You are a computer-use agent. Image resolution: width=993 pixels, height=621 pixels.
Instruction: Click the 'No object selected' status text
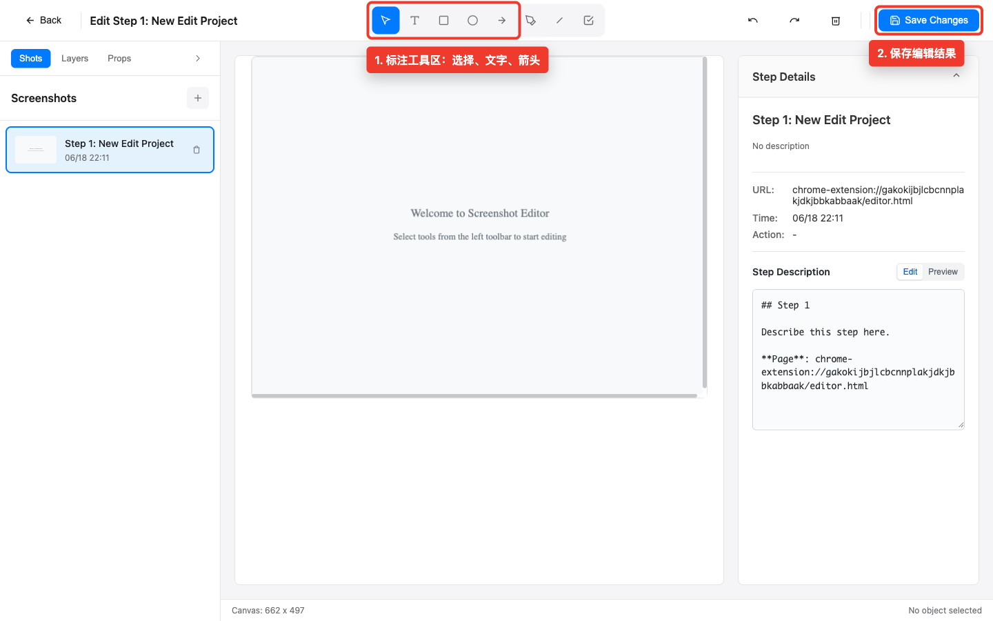945,611
